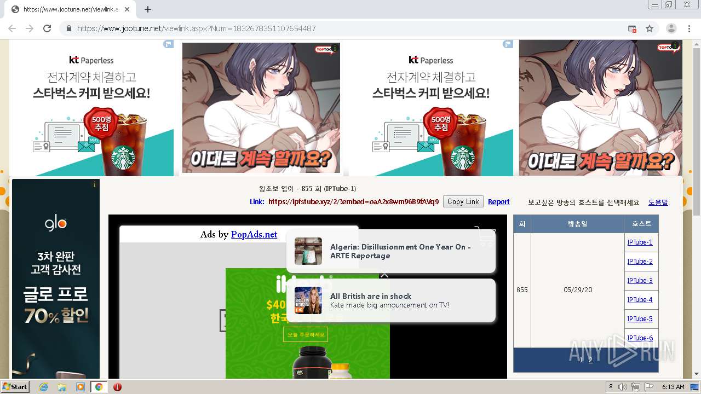Click the Report link

pyautogui.click(x=498, y=201)
